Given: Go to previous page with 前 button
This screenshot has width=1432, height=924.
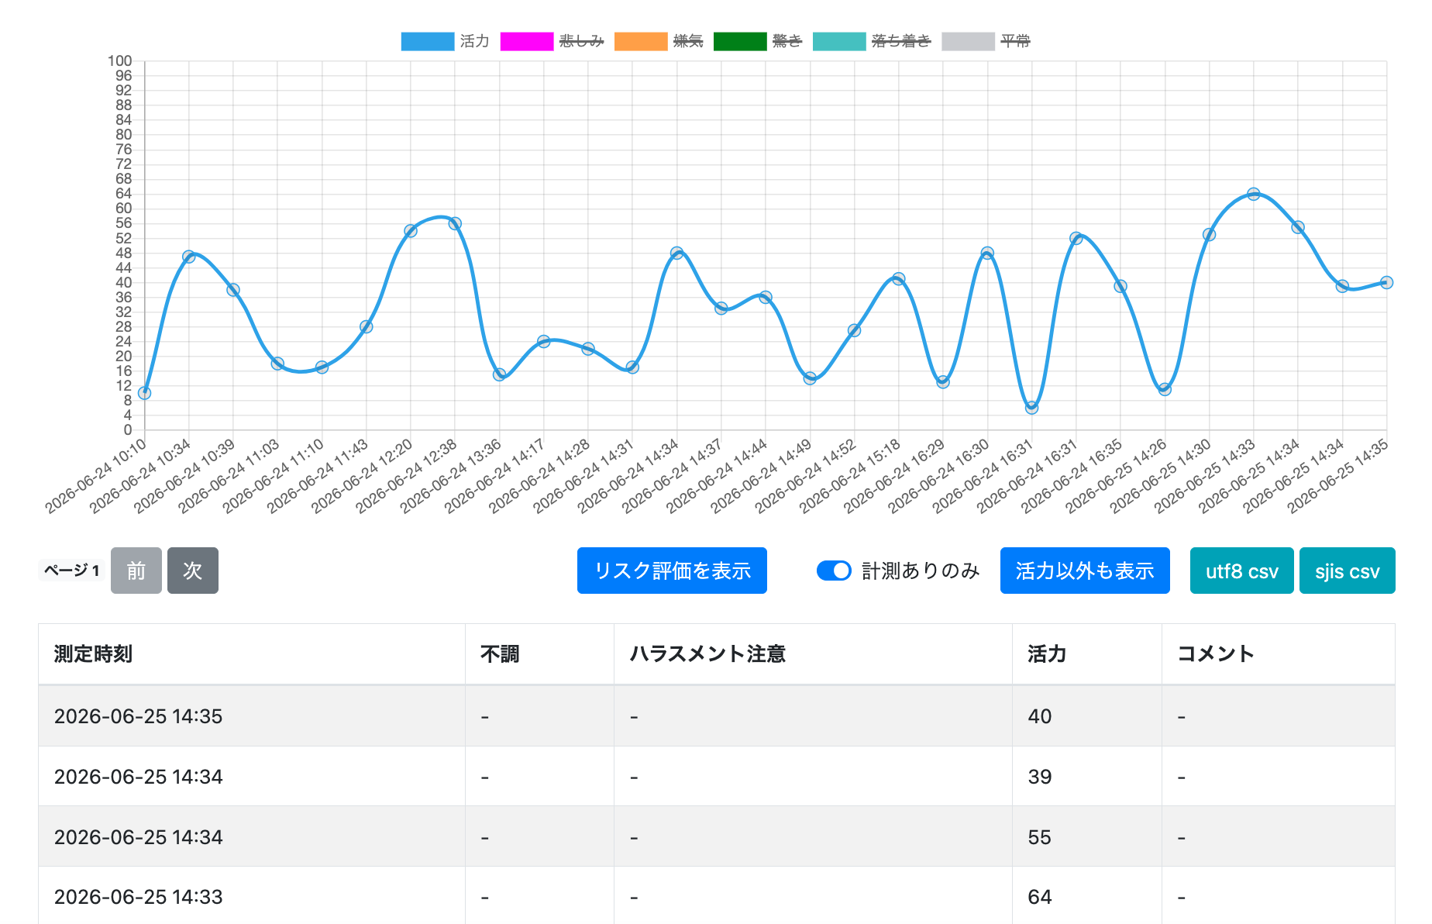Looking at the screenshot, I should click(x=136, y=571).
